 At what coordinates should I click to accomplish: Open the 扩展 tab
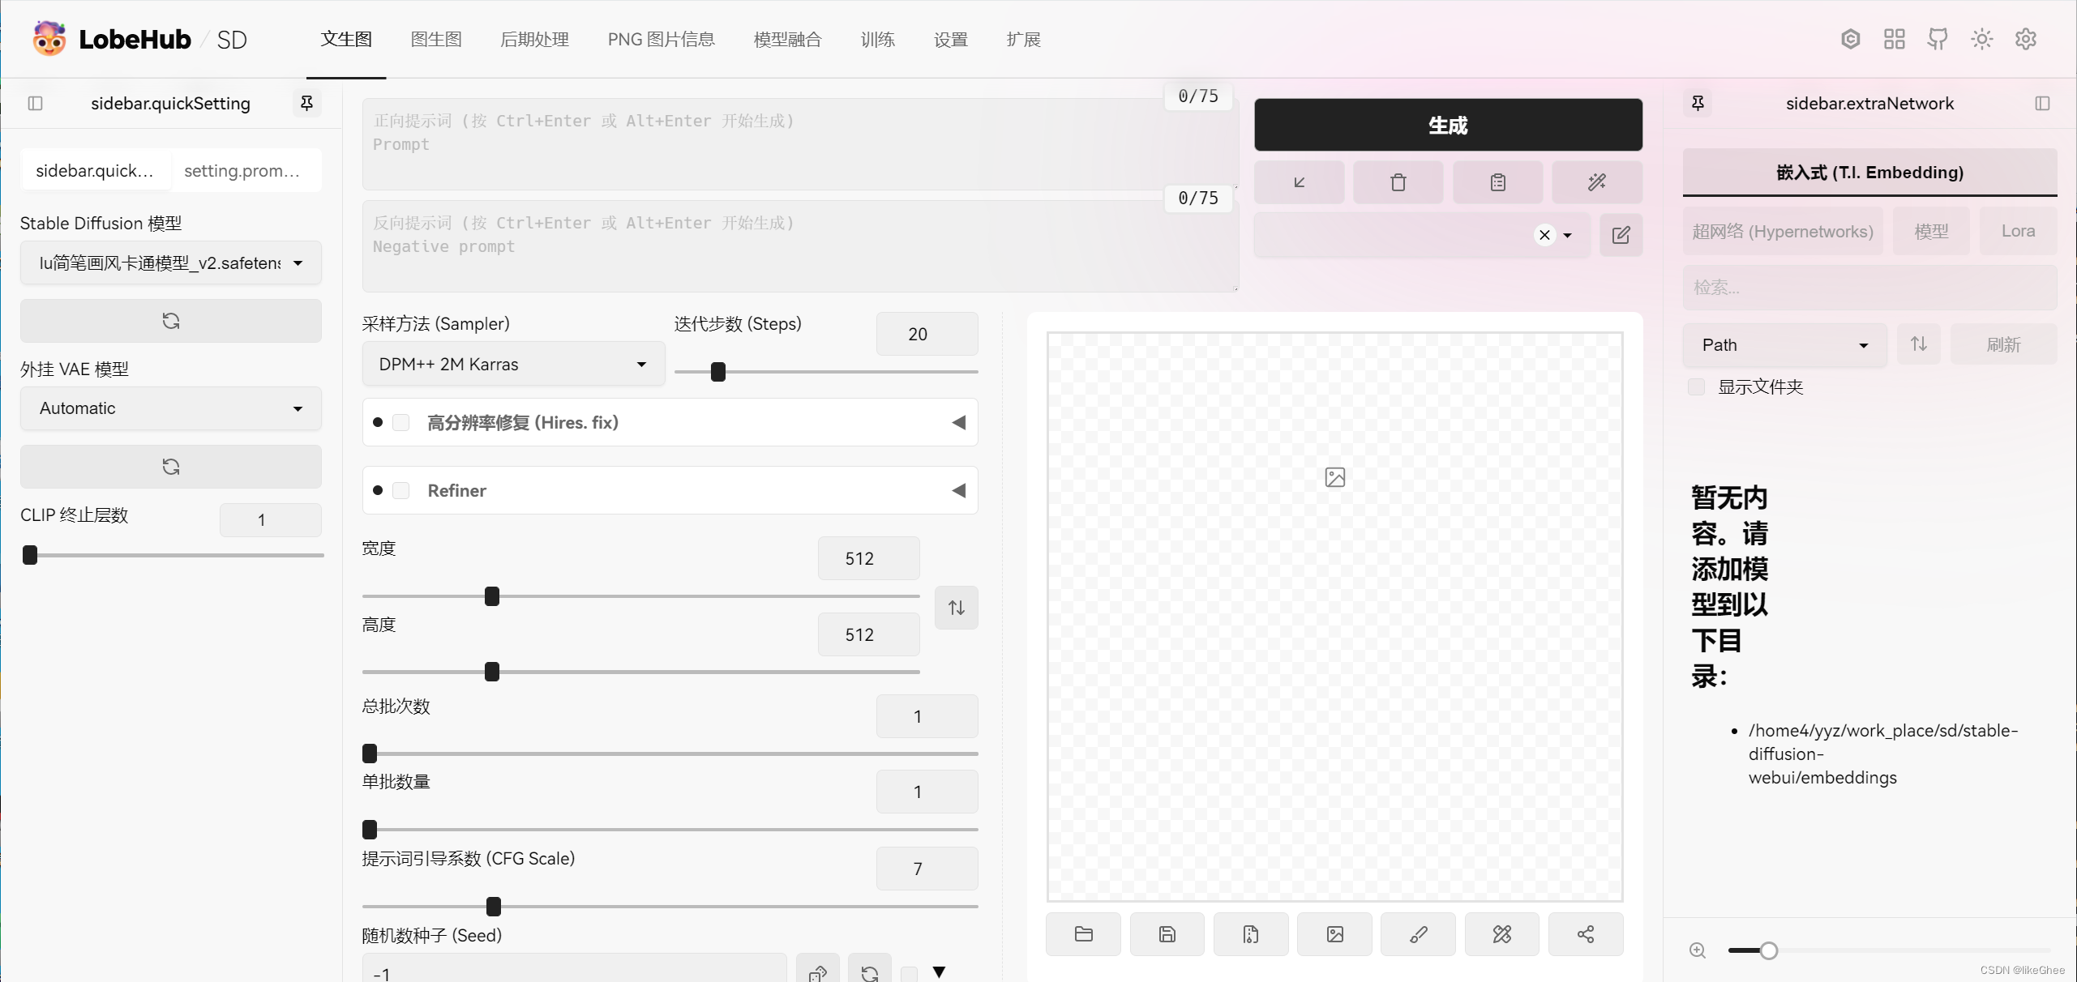[x=1024, y=39]
